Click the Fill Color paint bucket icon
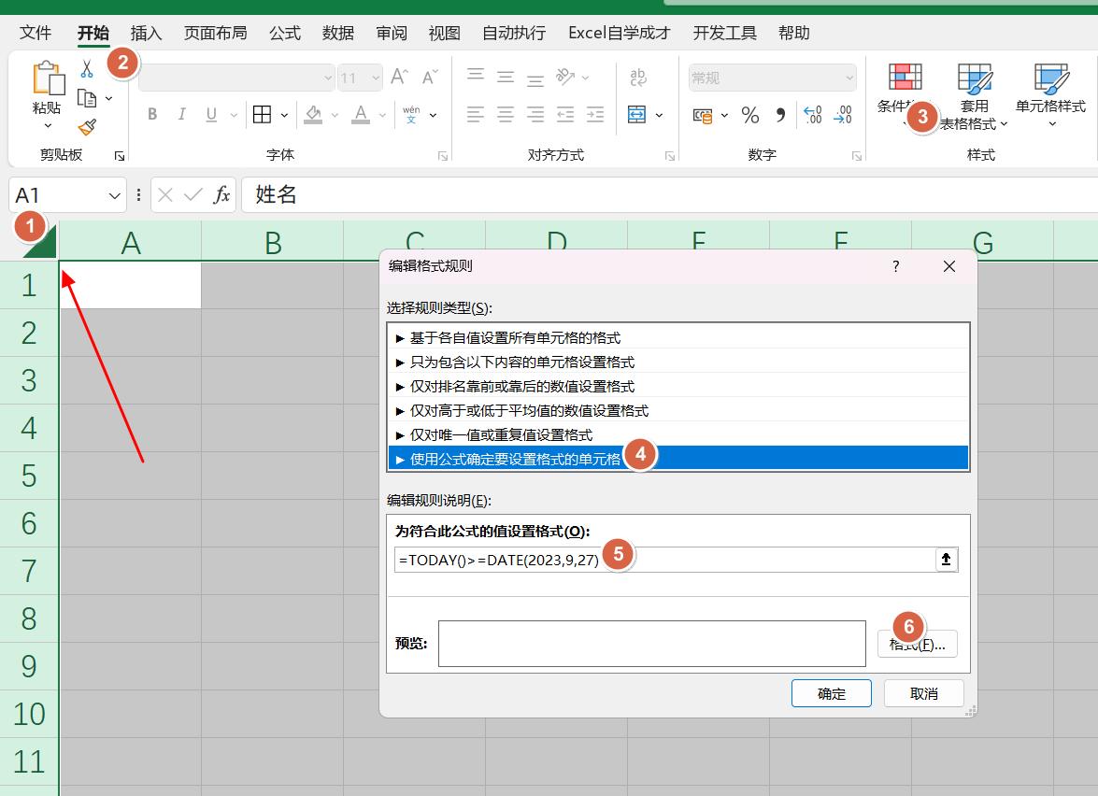 click(x=313, y=114)
